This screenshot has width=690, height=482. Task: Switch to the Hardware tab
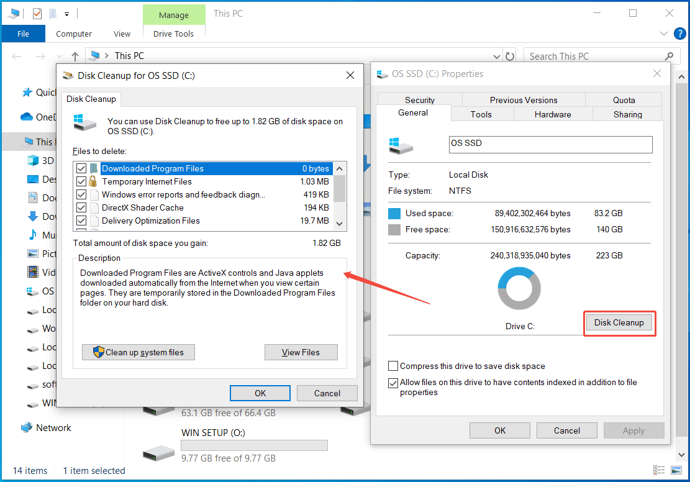(552, 114)
